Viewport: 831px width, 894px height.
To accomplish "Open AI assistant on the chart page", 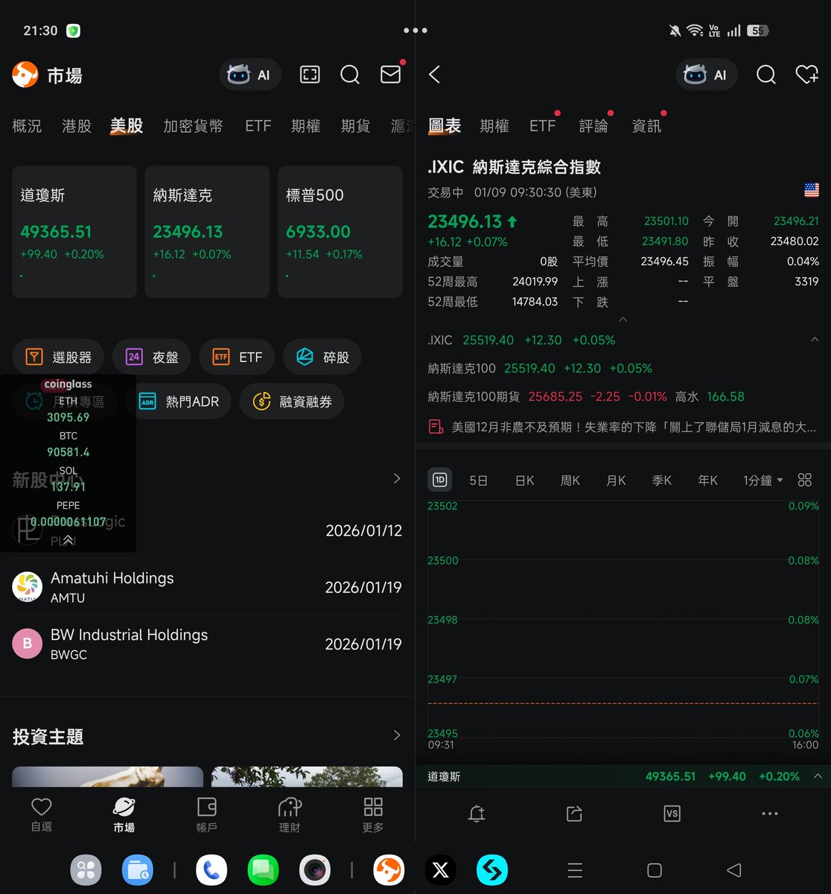I will pos(707,74).
